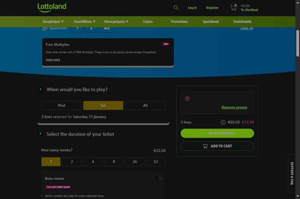Click the Clear all link
Screen dimensions: 300x199
(x=247, y=28)
